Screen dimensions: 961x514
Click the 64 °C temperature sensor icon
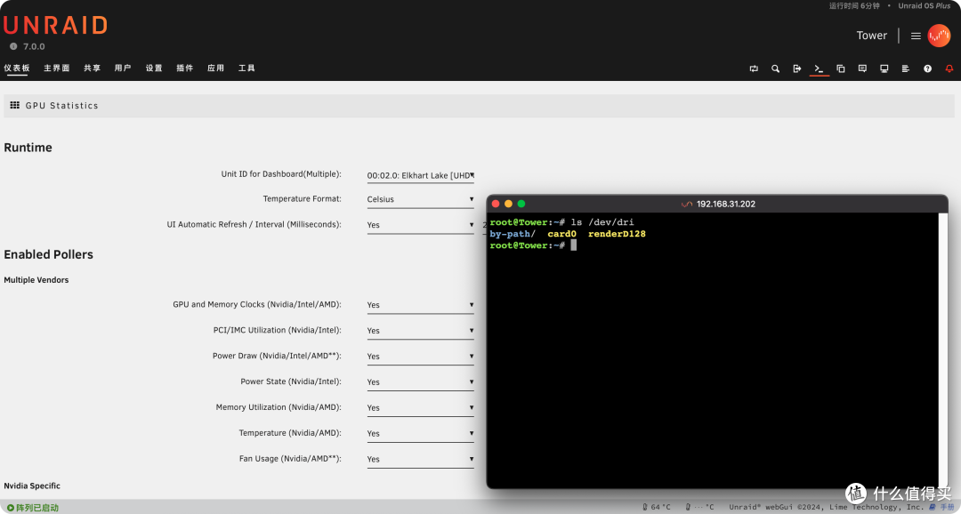tap(645, 507)
